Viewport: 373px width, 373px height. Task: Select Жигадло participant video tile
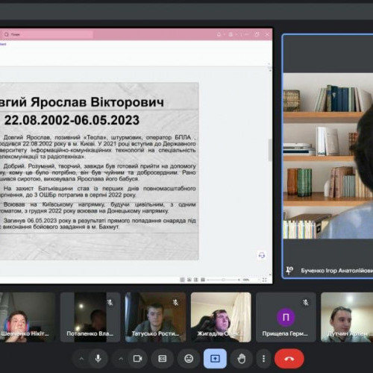[x=221, y=317]
